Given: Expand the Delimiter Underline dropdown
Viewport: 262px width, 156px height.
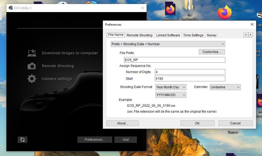Looking at the screenshot, I should pyautogui.click(x=225, y=87).
